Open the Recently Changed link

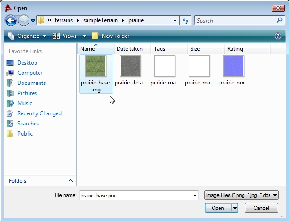tap(39, 113)
